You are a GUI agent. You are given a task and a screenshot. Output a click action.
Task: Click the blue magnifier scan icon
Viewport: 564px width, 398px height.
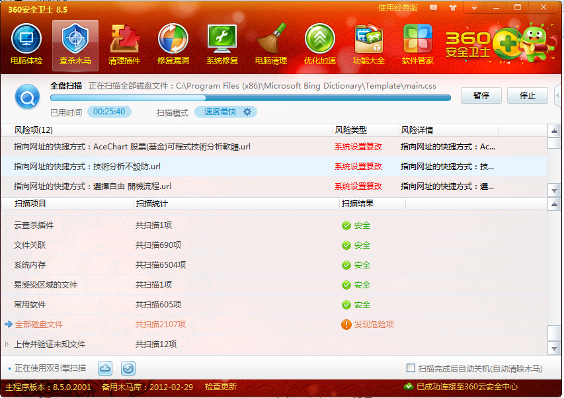click(x=27, y=97)
